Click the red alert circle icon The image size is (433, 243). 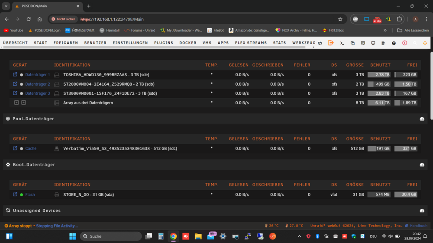[404, 43]
